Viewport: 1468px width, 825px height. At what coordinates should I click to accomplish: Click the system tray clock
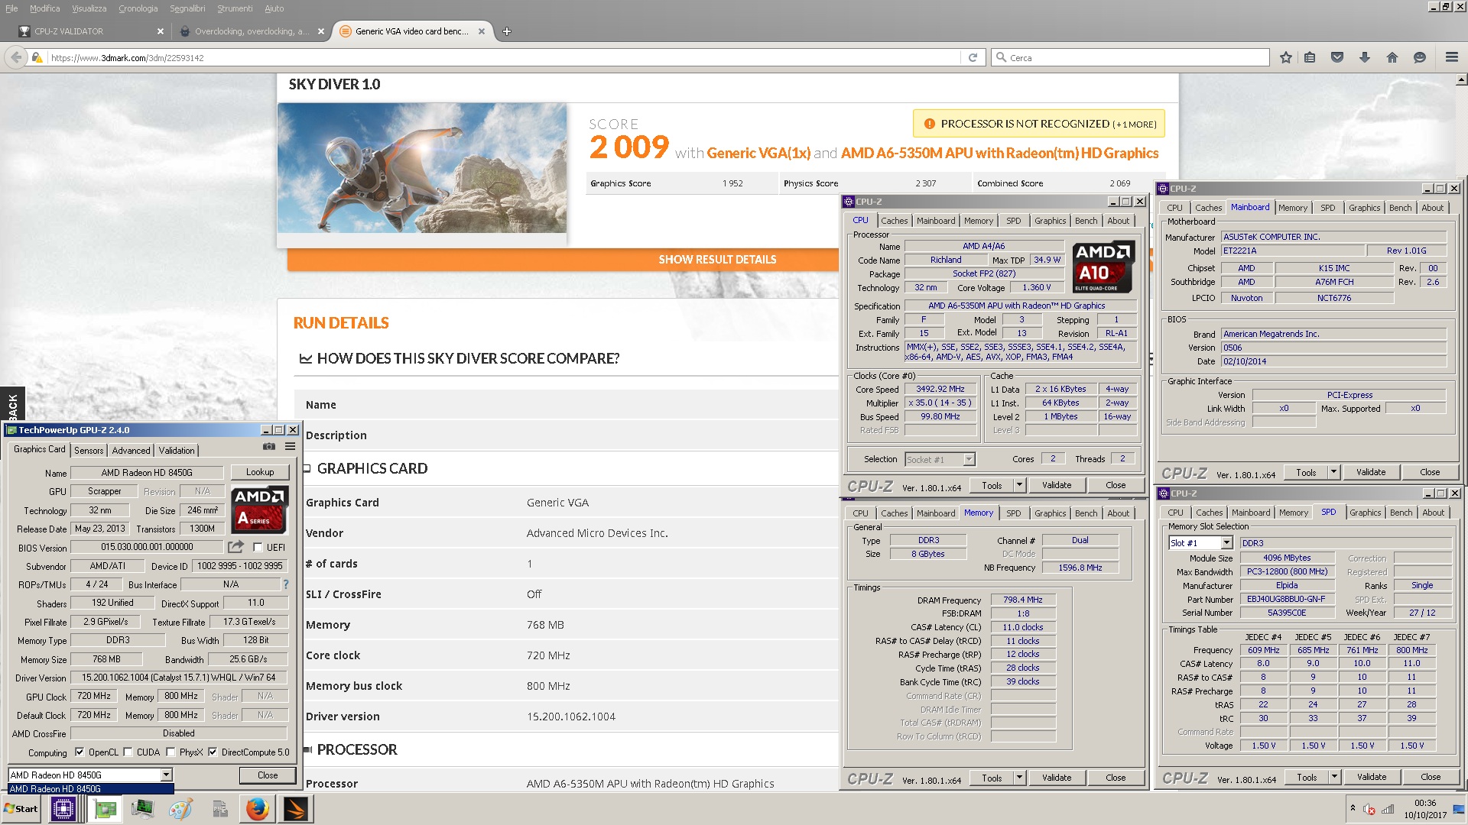(x=1424, y=809)
